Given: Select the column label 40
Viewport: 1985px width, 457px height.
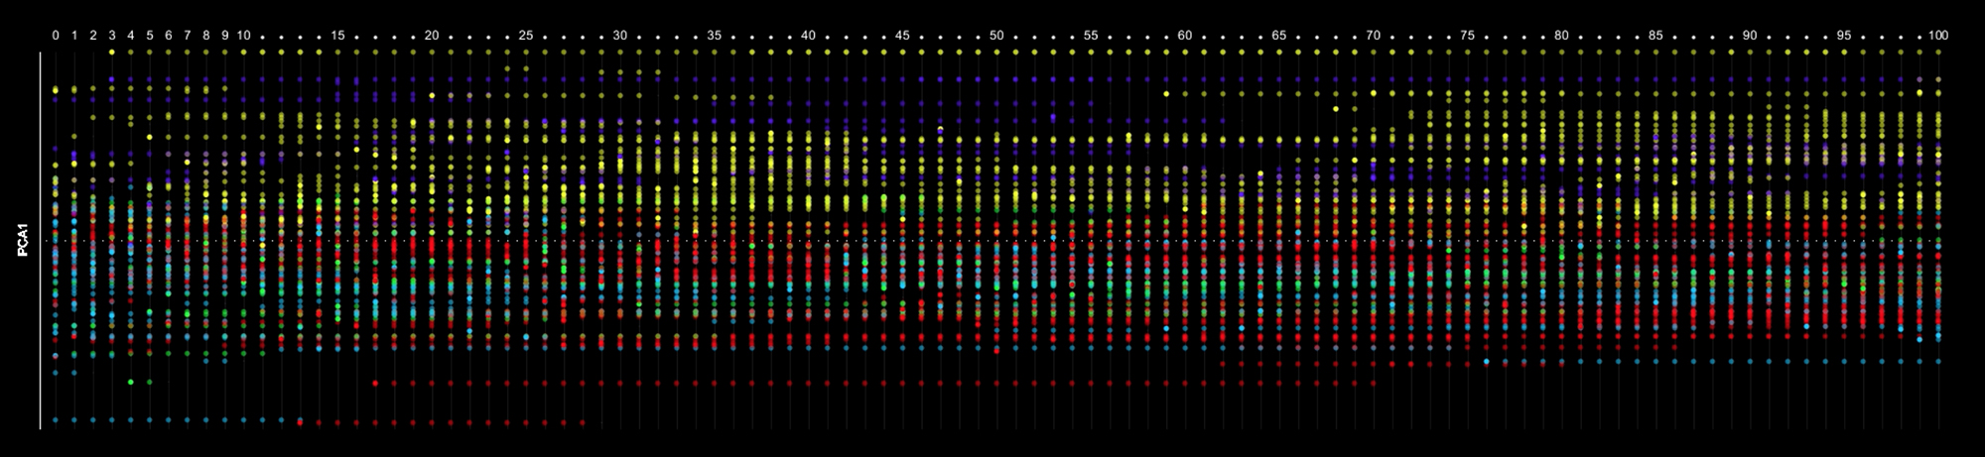Looking at the screenshot, I should pyautogui.click(x=808, y=36).
